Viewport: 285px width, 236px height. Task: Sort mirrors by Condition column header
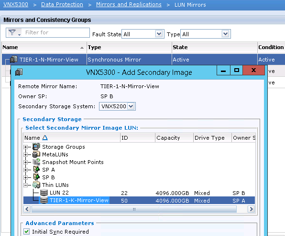pyautogui.click(x=271, y=47)
